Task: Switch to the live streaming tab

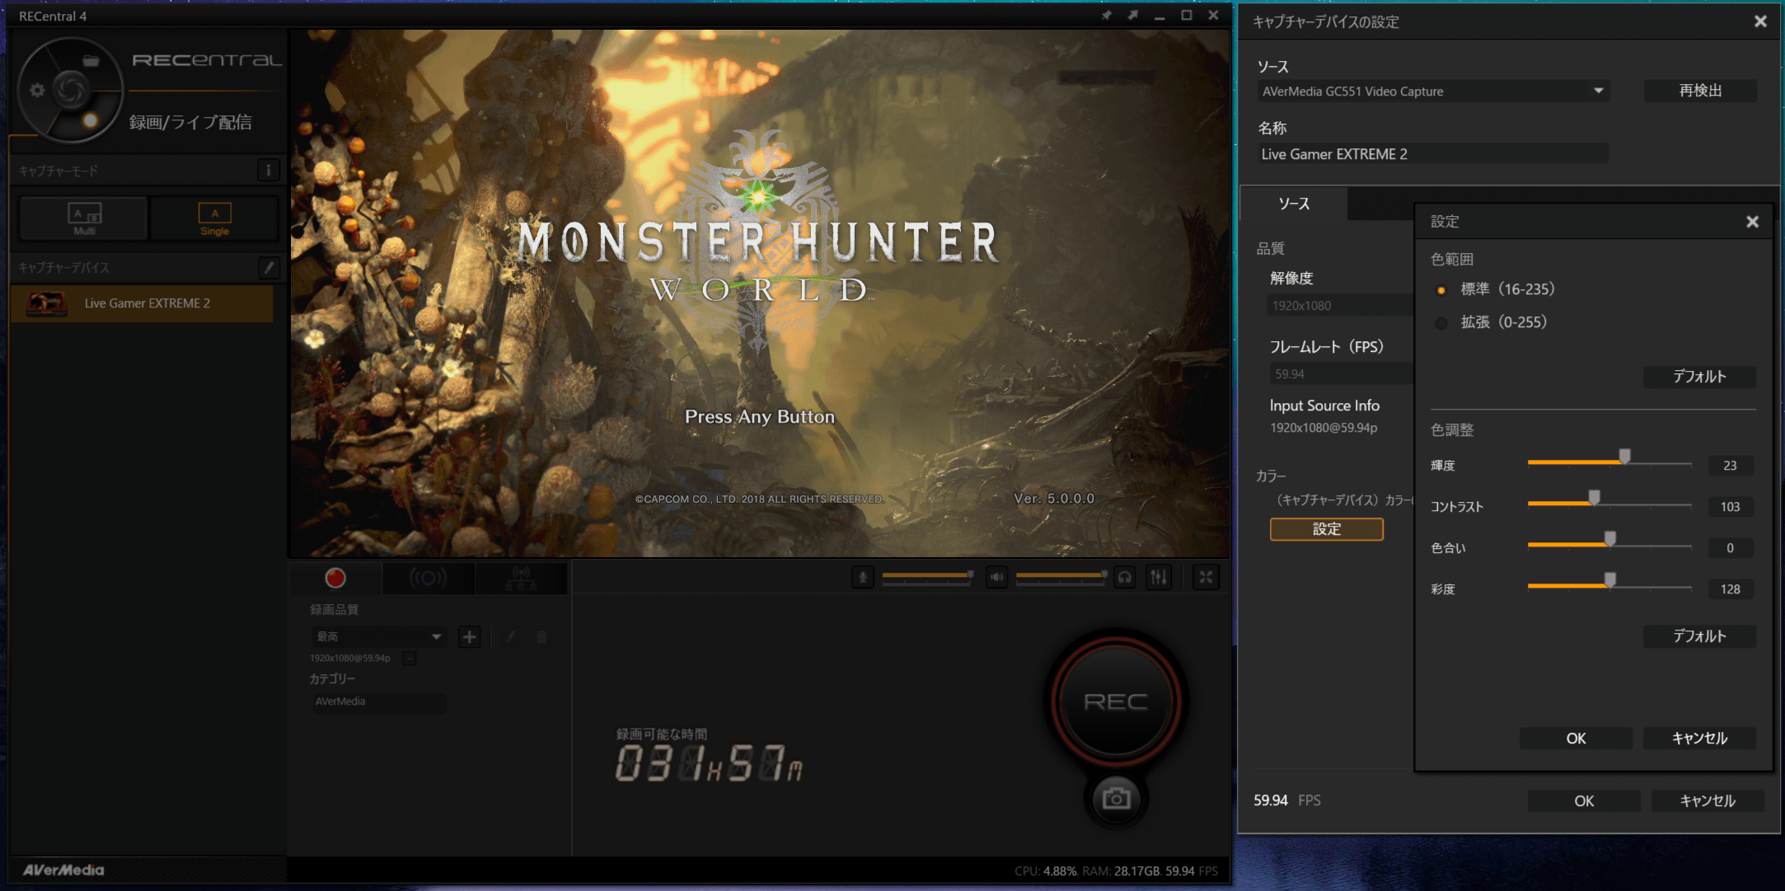Action: tap(429, 578)
